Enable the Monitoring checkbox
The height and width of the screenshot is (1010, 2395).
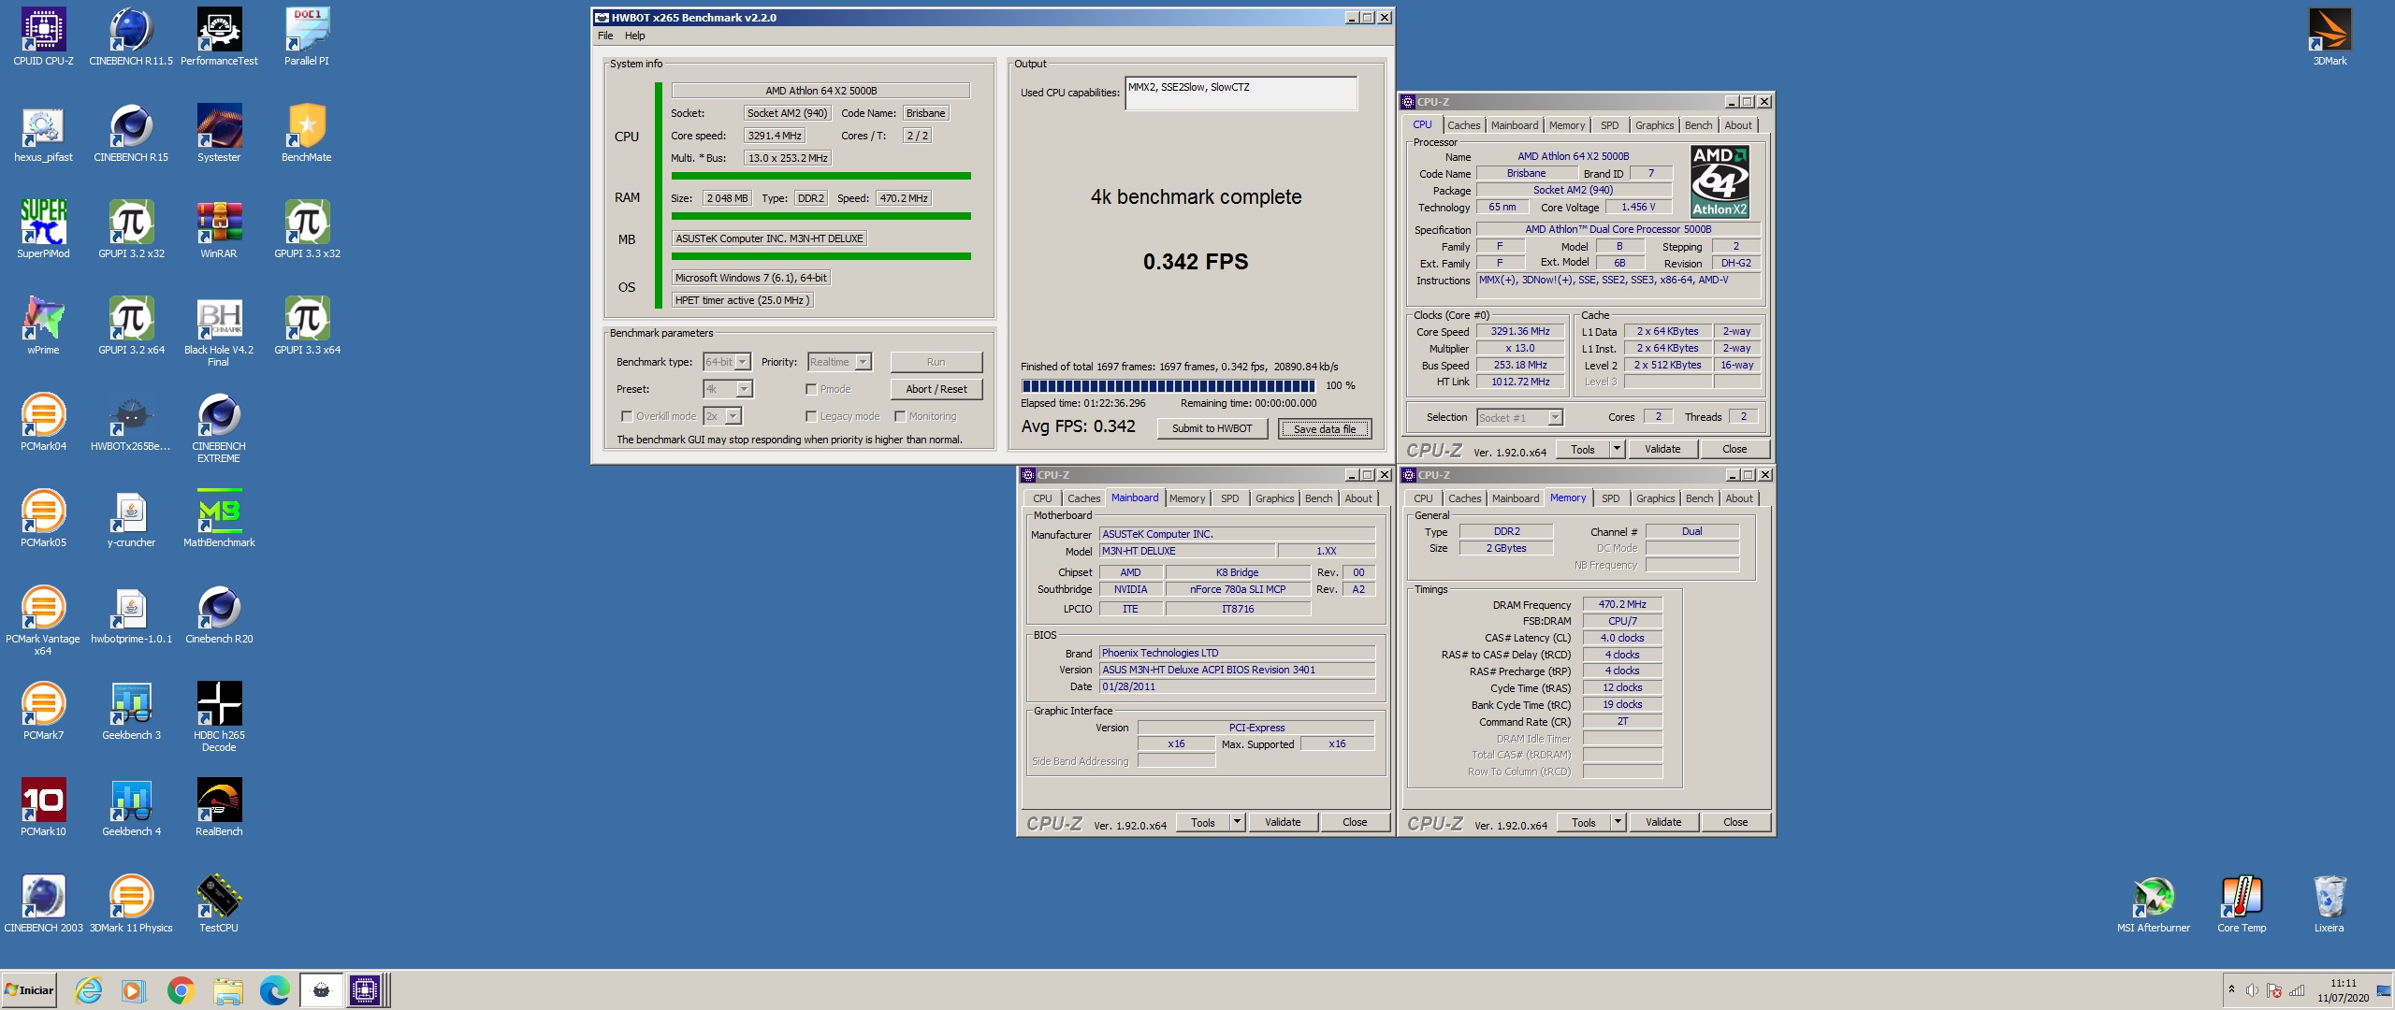pos(900,416)
